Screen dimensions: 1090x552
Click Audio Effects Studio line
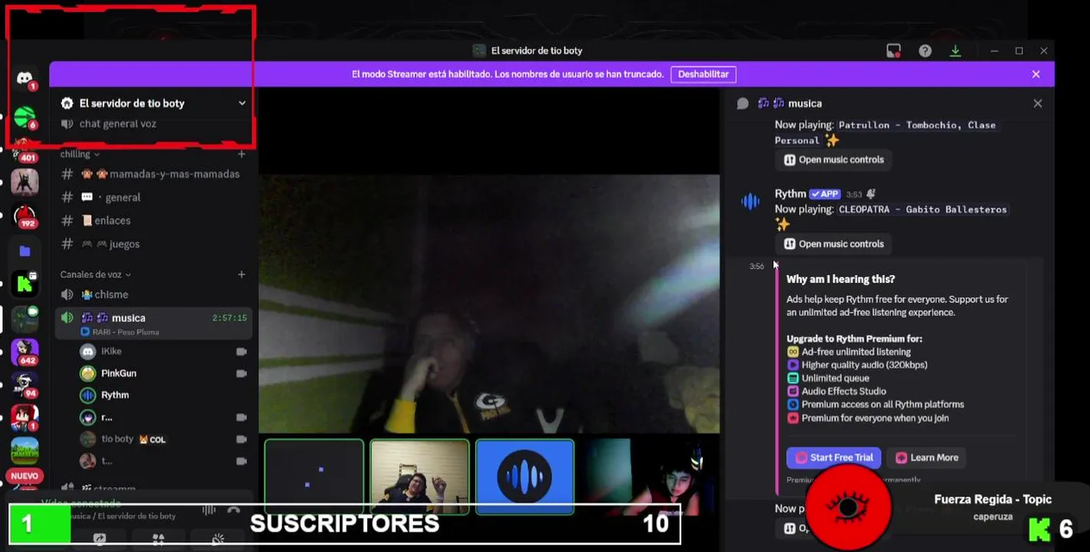click(x=844, y=391)
